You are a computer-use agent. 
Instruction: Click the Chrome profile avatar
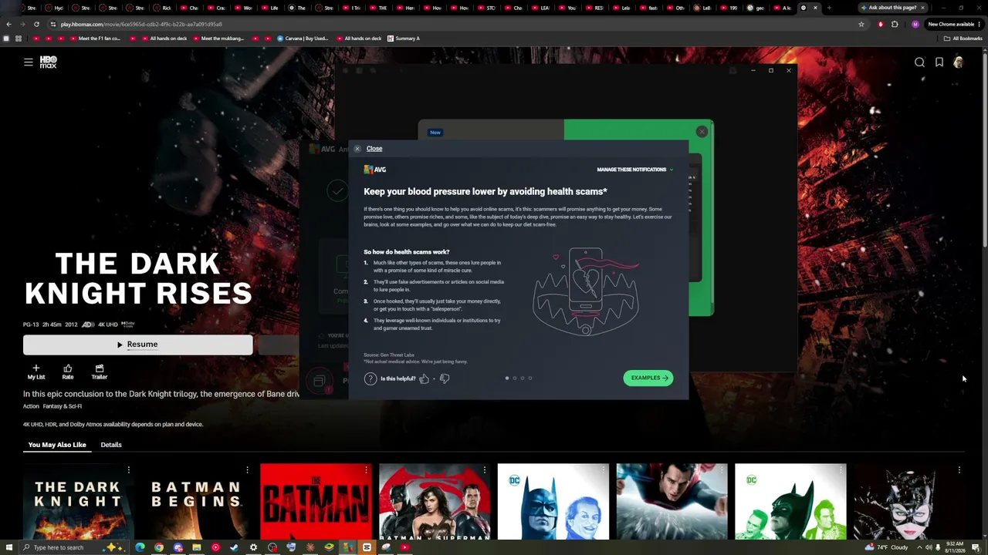pyautogui.click(x=915, y=24)
